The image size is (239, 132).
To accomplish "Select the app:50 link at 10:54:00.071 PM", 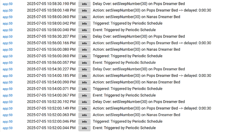I will 8,89.
